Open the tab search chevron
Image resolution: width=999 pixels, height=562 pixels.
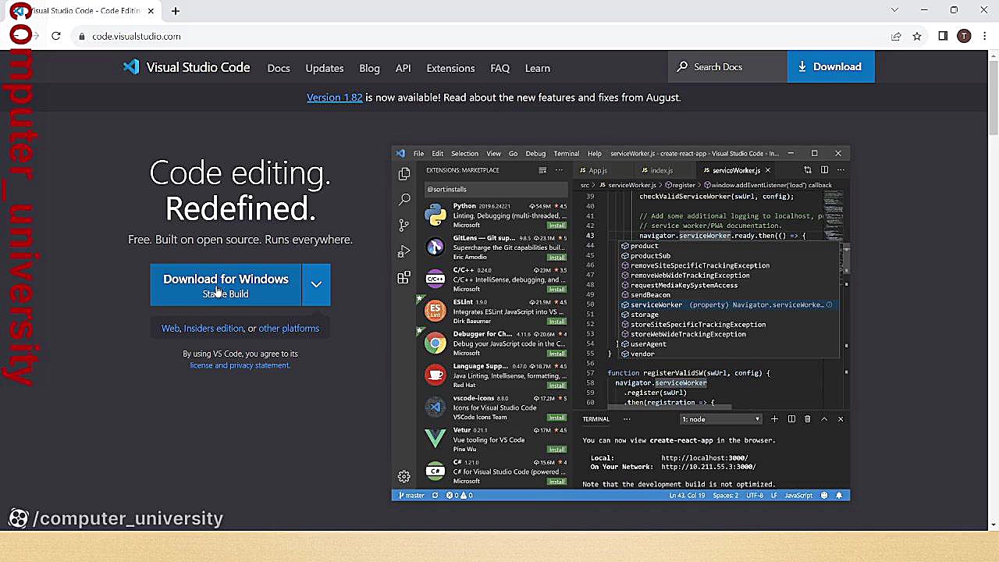pyautogui.click(x=894, y=10)
